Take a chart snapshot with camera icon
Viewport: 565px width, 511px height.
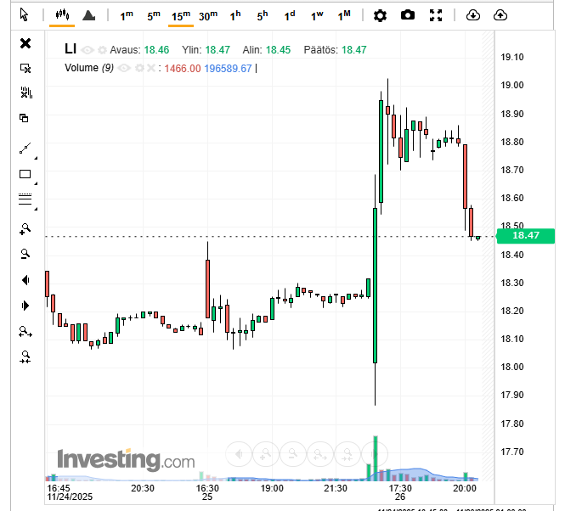[x=408, y=15]
